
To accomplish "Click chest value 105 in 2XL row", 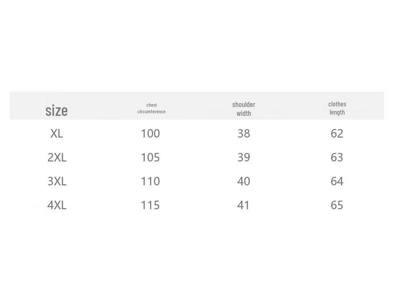I will point(150,157).
